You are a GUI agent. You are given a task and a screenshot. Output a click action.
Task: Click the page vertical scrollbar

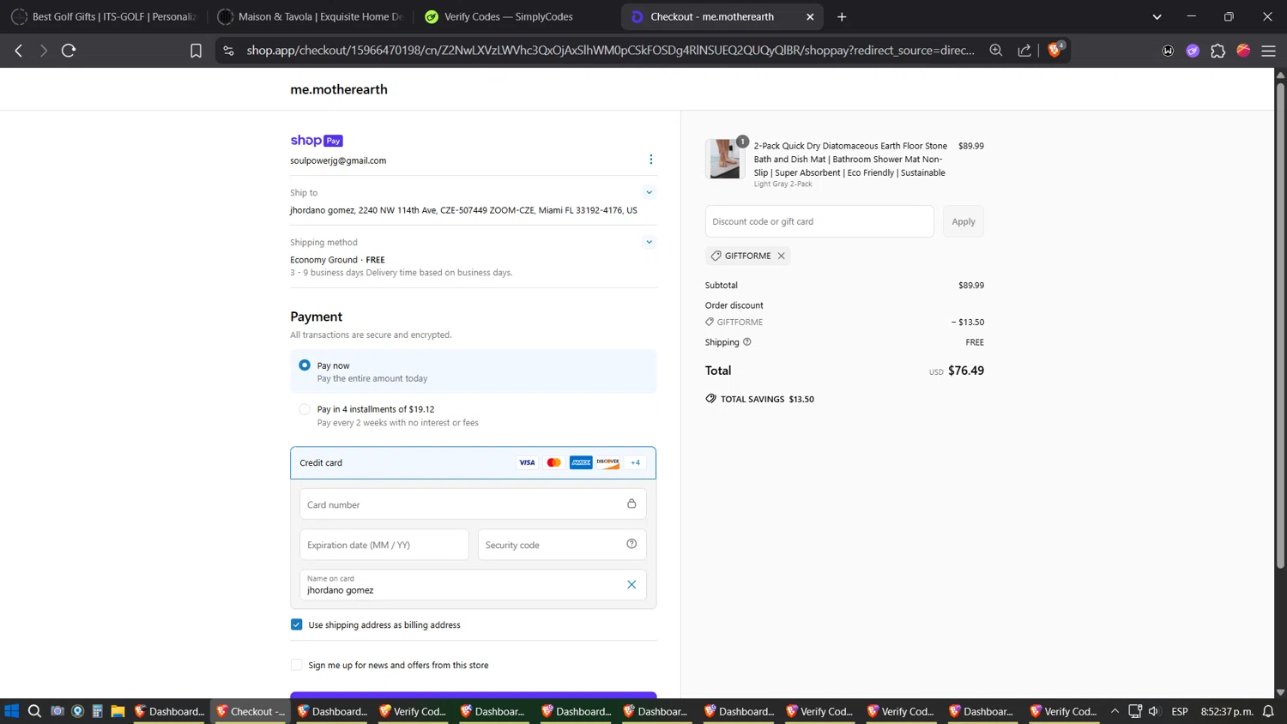point(1280,326)
